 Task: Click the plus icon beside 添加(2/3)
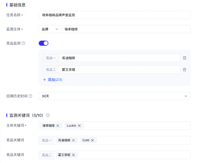point(44,80)
